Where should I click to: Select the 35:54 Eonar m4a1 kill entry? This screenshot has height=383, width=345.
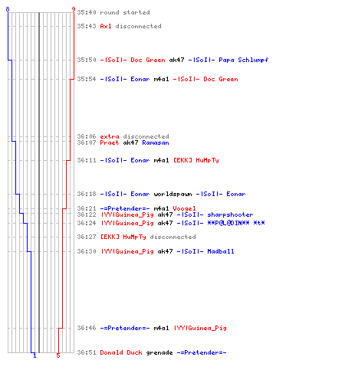pos(157,79)
